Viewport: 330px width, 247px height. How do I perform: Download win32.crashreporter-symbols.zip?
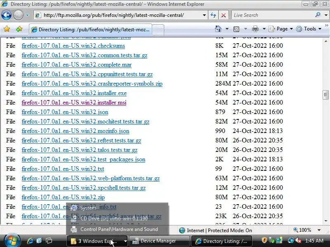tap(92, 84)
